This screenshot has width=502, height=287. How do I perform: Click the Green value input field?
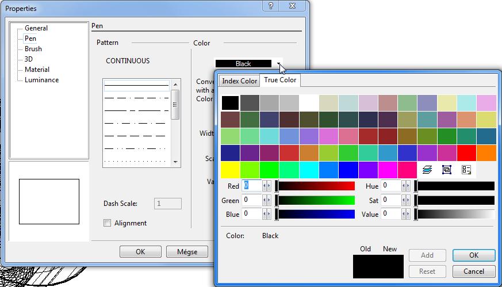pyautogui.click(x=252, y=200)
